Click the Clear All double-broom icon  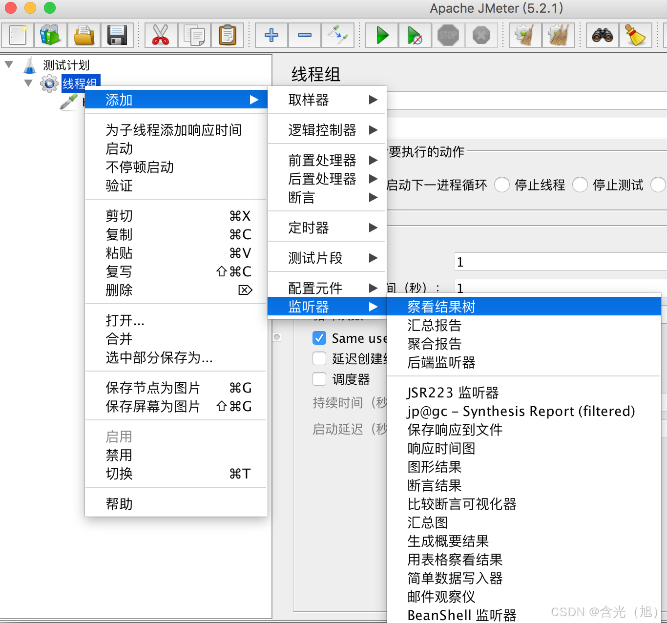(x=559, y=35)
